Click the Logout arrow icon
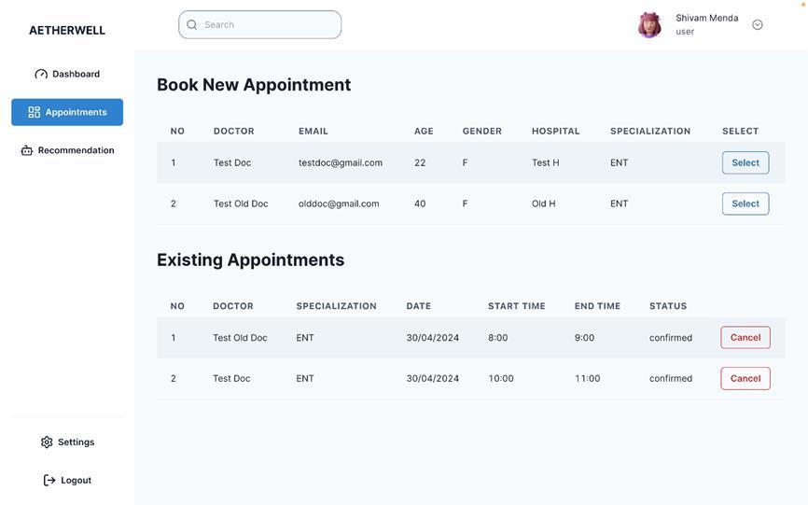The image size is (808, 505). [x=49, y=480]
